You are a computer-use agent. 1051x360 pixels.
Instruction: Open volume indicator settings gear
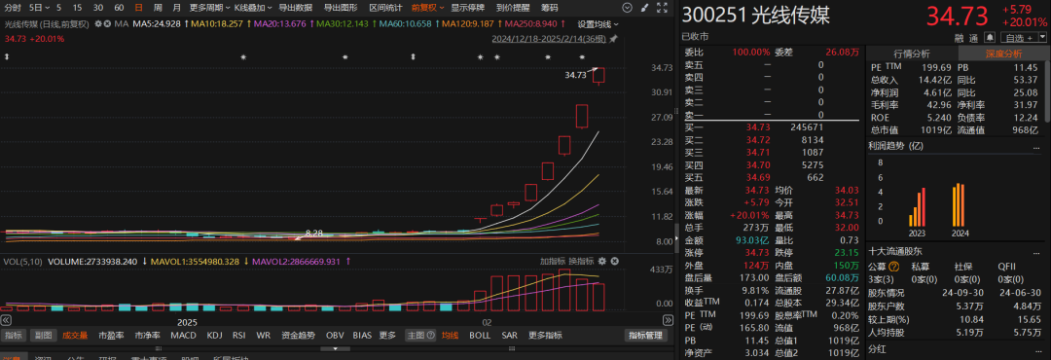602,261
